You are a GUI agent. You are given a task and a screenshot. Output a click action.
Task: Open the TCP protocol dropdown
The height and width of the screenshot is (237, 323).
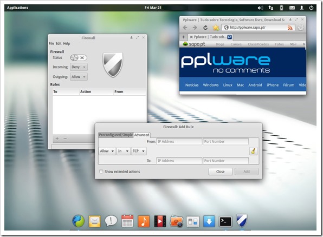139,151
